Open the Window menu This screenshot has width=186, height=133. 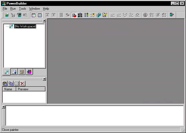[x=35, y=9]
